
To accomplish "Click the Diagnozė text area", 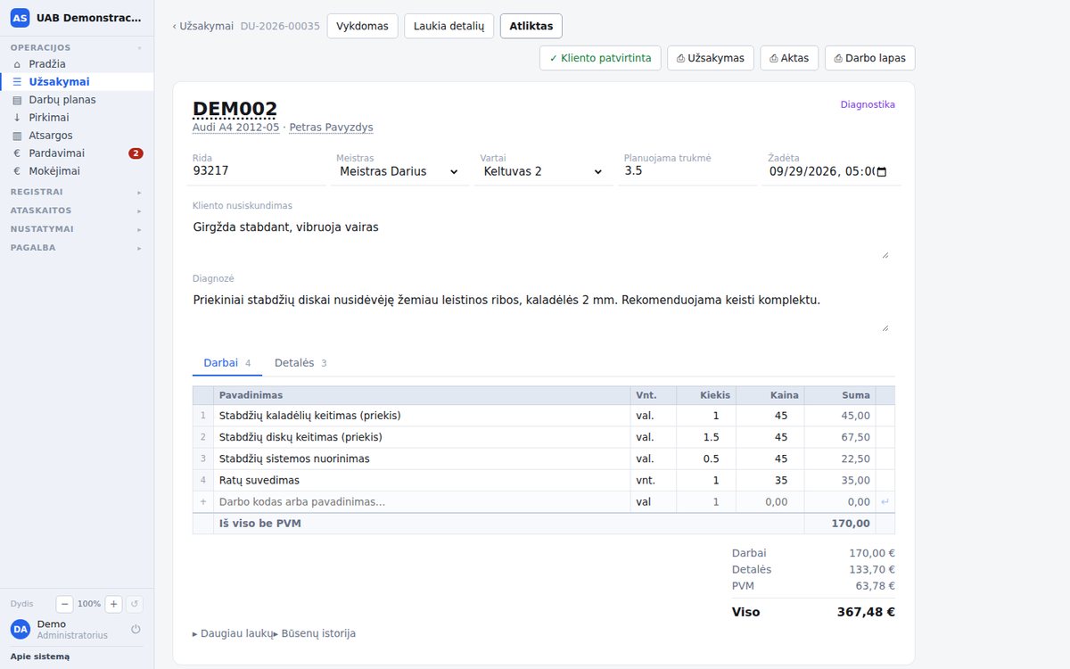I will 543,310.
